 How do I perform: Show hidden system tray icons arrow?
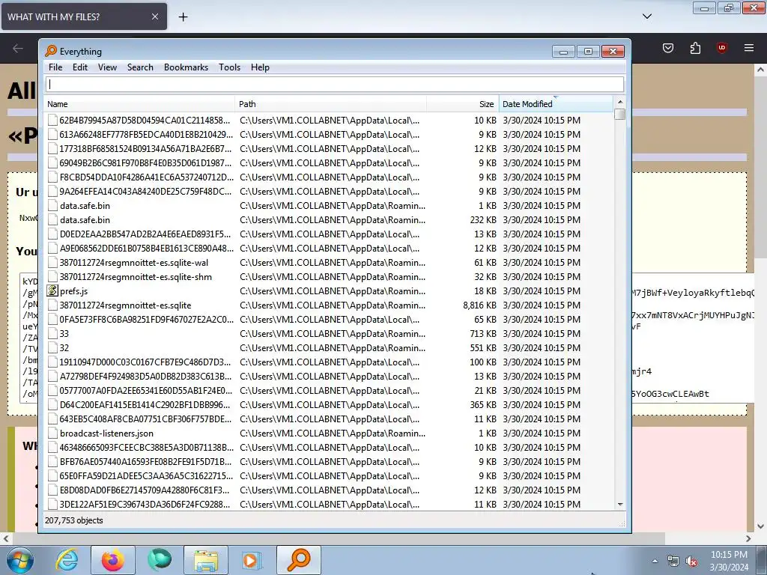click(x=655, y=561)
